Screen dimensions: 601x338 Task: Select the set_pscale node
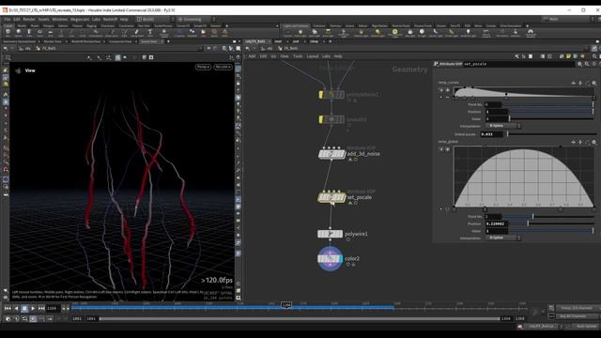pyautogui.click(x=331, y=197)
